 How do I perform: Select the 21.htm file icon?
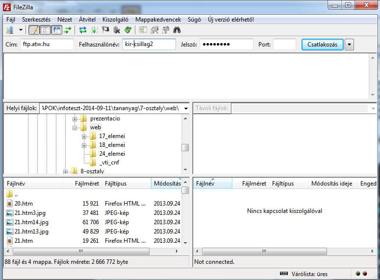tap(10, 241)
